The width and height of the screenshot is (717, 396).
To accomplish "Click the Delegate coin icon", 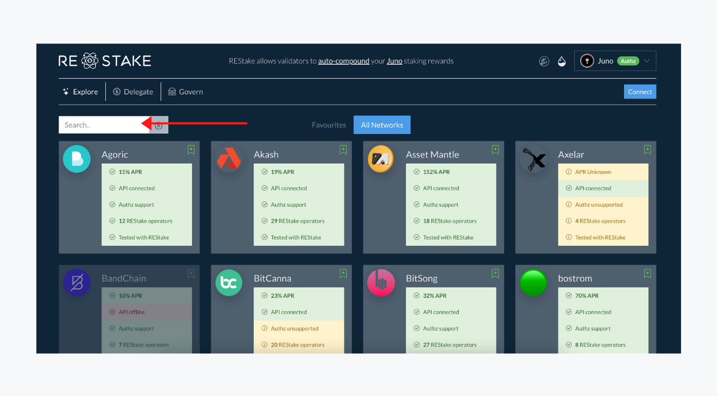I will [117, 92].
